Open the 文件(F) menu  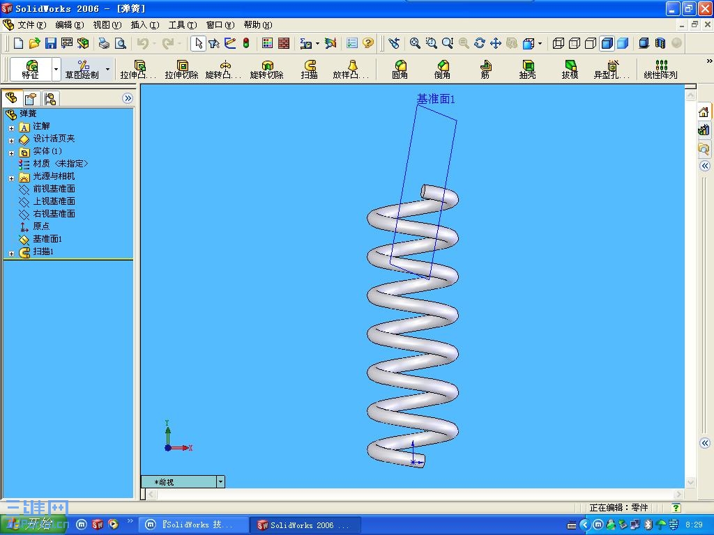coord(32,25)
